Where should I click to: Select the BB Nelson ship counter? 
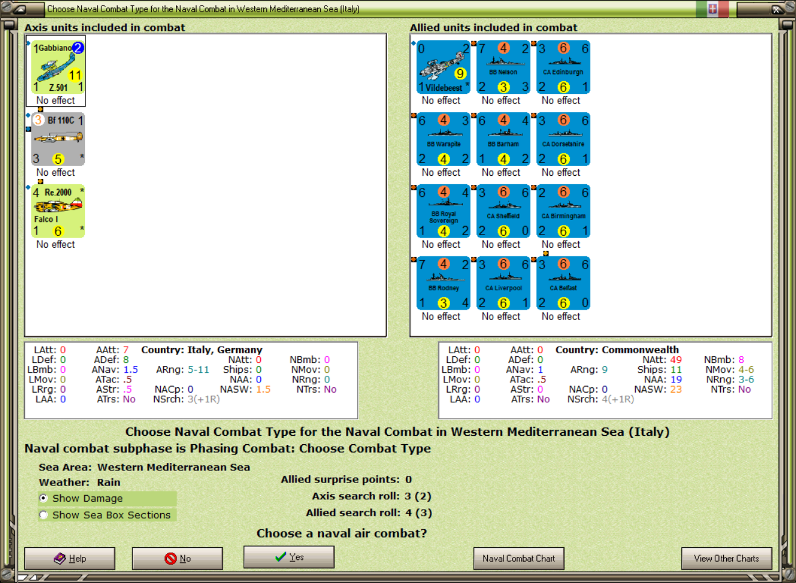[504, 67]
